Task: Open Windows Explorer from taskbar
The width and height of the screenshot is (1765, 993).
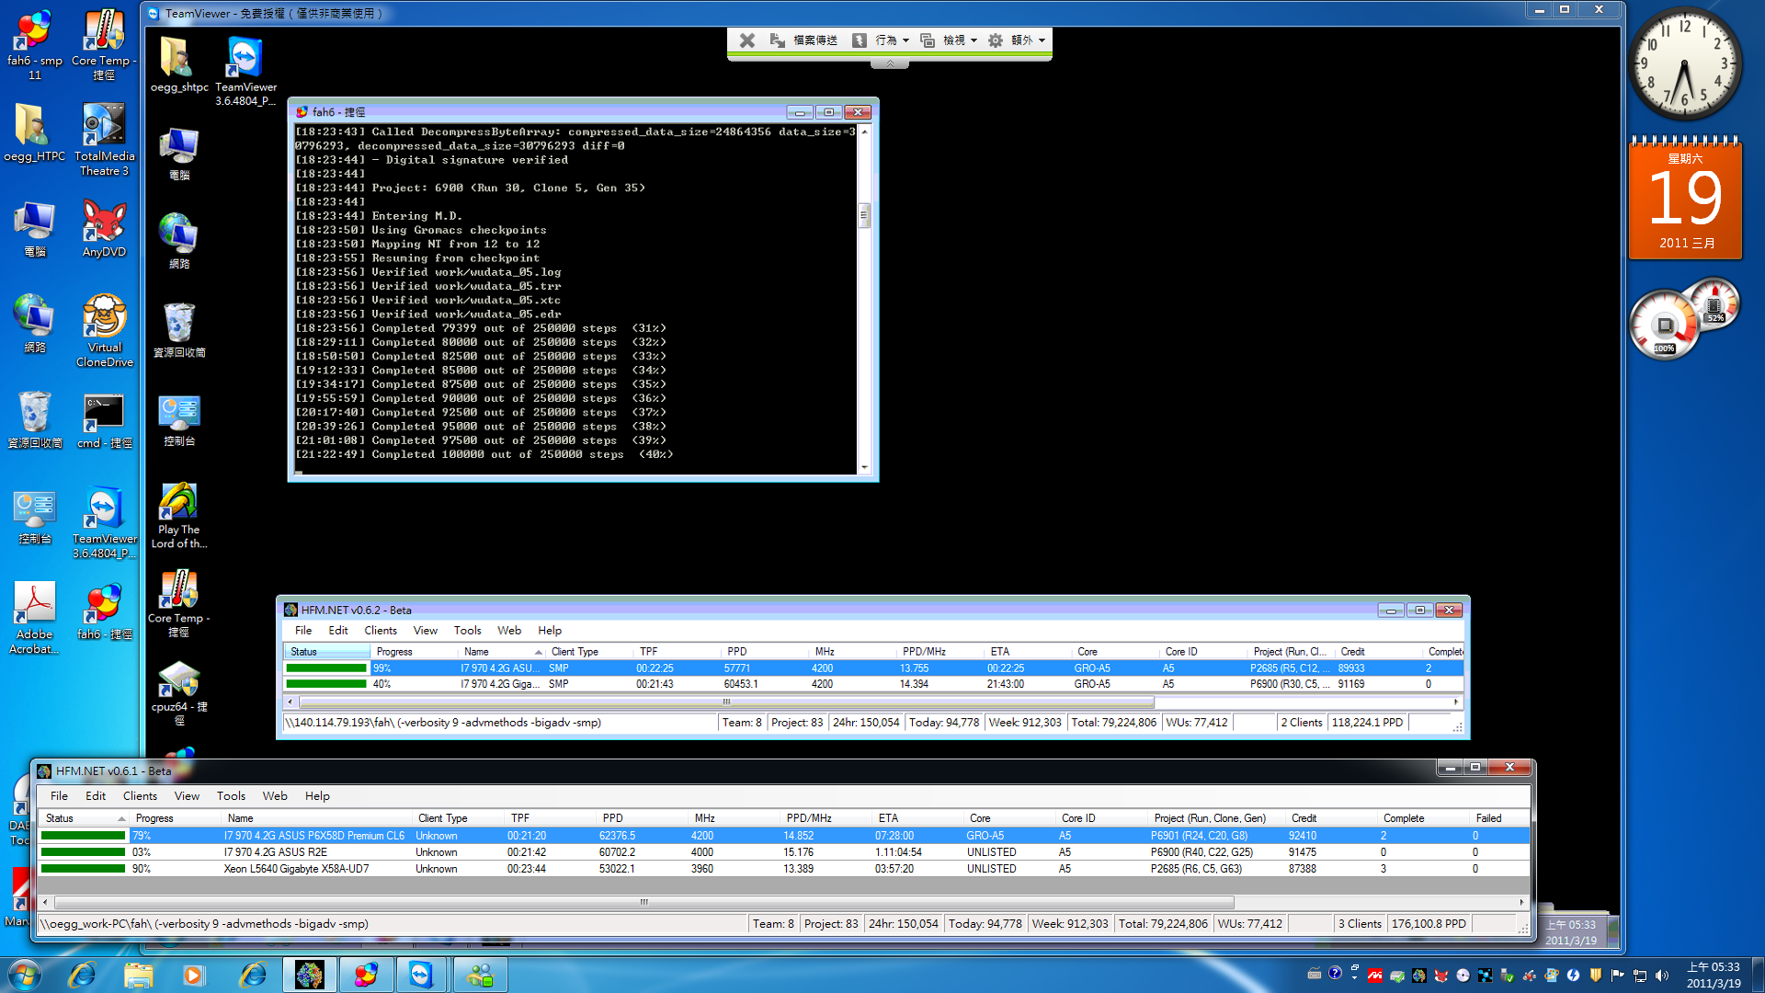Action: [x=138, y=975]
